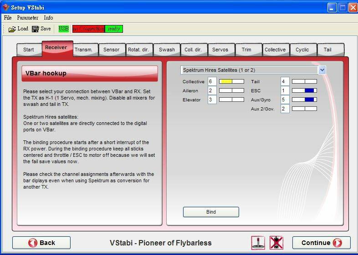Click the Aux 2/Gov. channel bar display
This screenshot has height=255, width=358.
[x=304, y=109]
